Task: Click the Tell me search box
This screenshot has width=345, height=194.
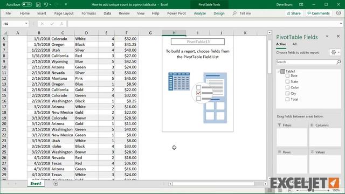Action: point(242,13)
